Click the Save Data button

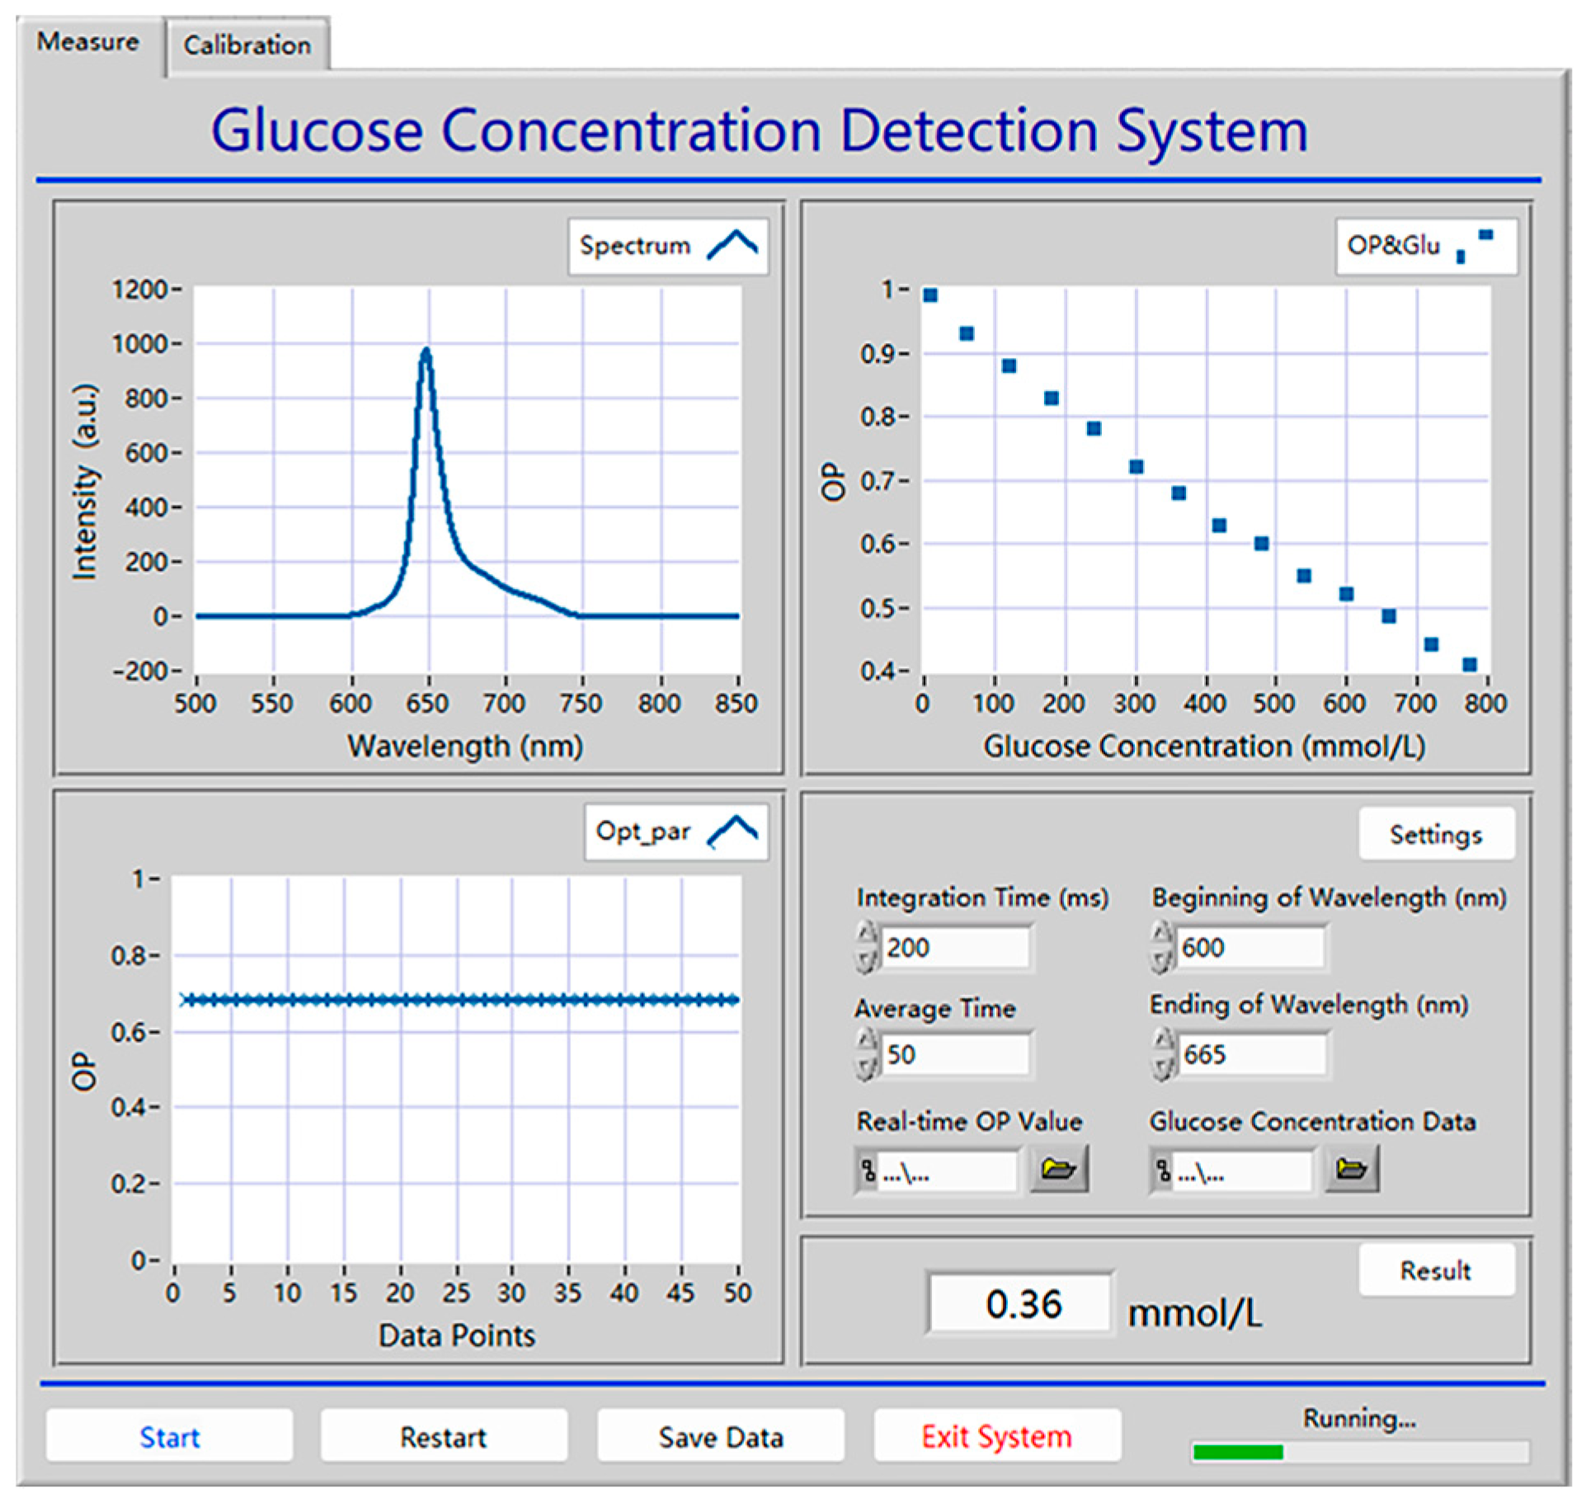720,1437
